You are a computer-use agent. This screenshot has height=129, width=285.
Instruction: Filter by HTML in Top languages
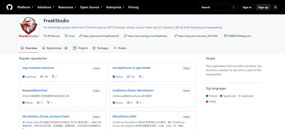click(211, 102)
